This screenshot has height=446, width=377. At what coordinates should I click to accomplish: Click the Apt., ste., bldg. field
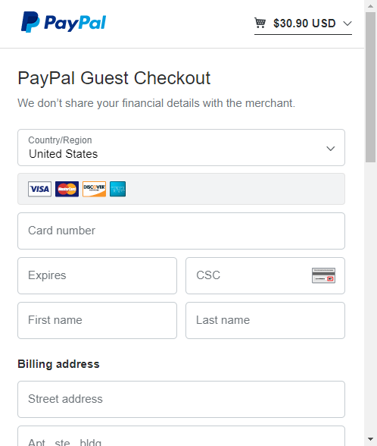(181, 436)
